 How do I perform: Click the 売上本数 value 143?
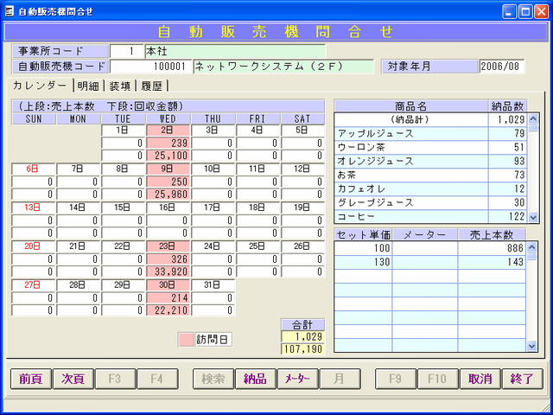point(492,262)
